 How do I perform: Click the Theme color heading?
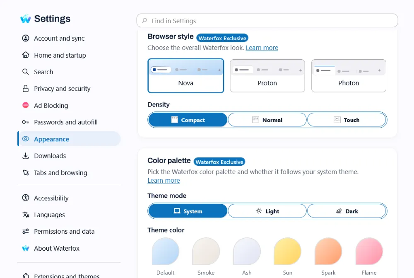pyautogui.click(x=166, y=230)
